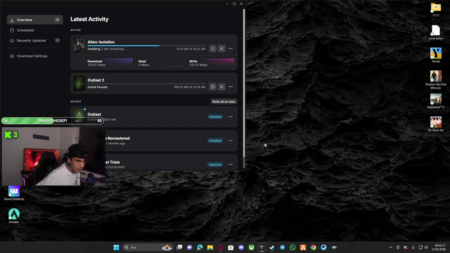This screenshot has width=450, height=253.
Task: Click the Alien: Isolation title text
Action: (101, 42)
